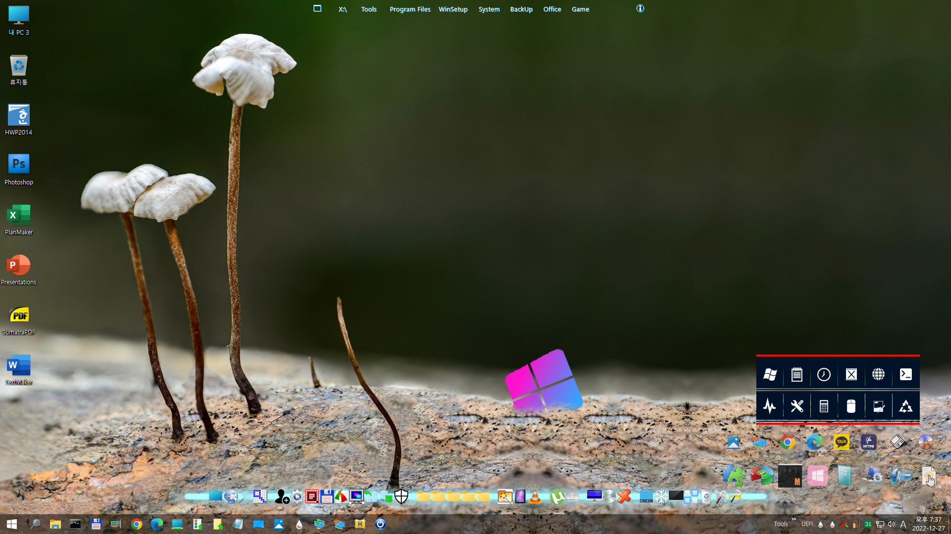
Task: Open the BackUp top menu
Action: coord(522,9)
